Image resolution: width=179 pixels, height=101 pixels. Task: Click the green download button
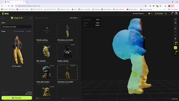(175, 48)
